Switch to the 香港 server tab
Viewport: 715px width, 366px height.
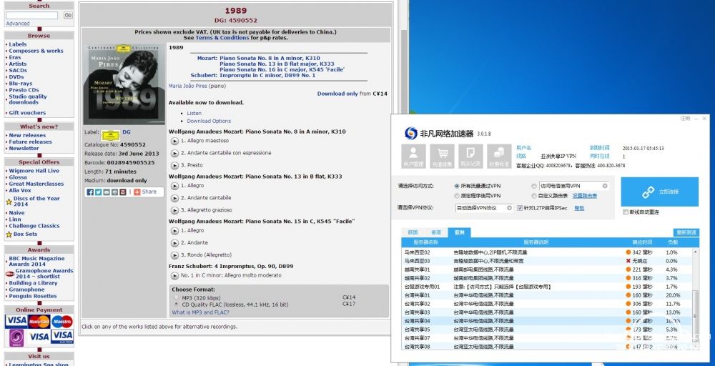[x=436, y=232]
